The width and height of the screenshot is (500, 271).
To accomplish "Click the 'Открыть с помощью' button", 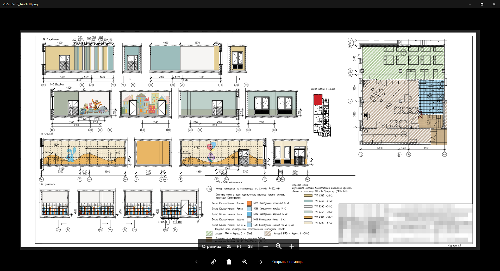I will [289, 262].
